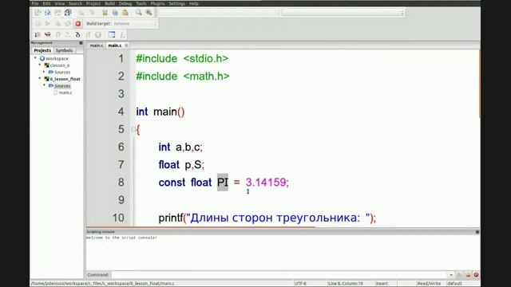Open the Build menu
The width and height of the screenshot is (511, 287).
coord(110,3)
